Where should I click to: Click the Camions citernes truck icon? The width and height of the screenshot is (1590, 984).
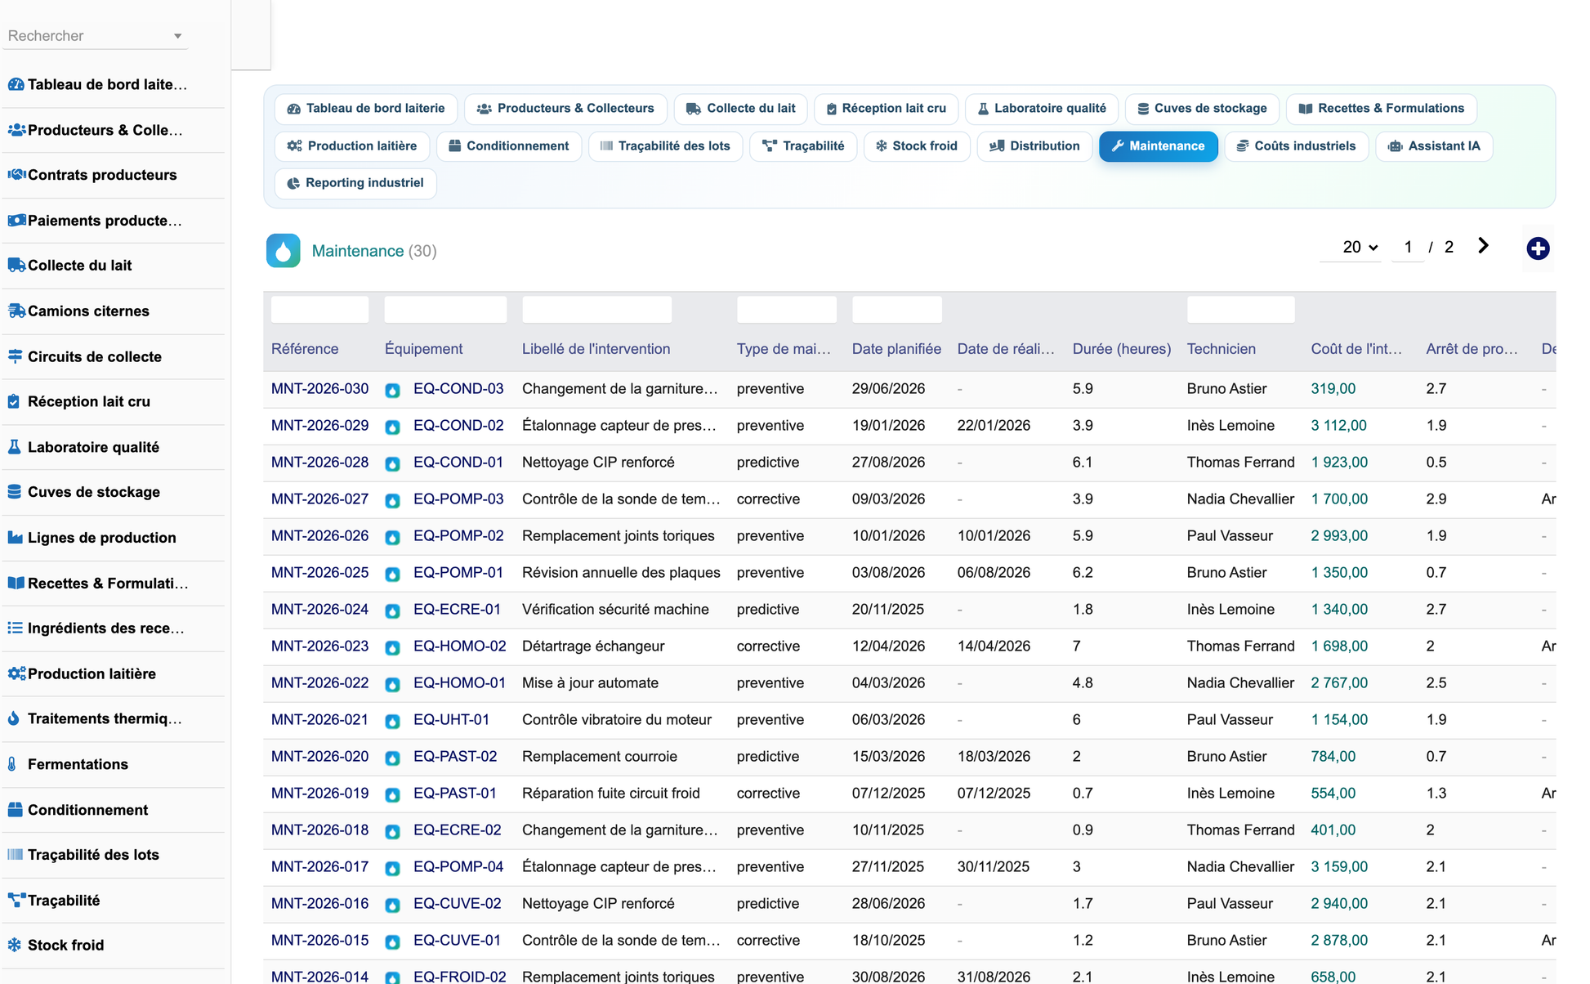[16, 311]
